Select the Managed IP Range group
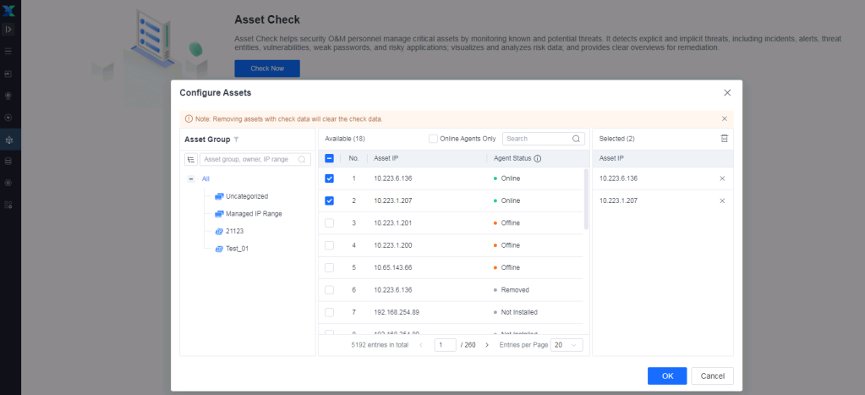Screen dimensions: 865x395 254,213
